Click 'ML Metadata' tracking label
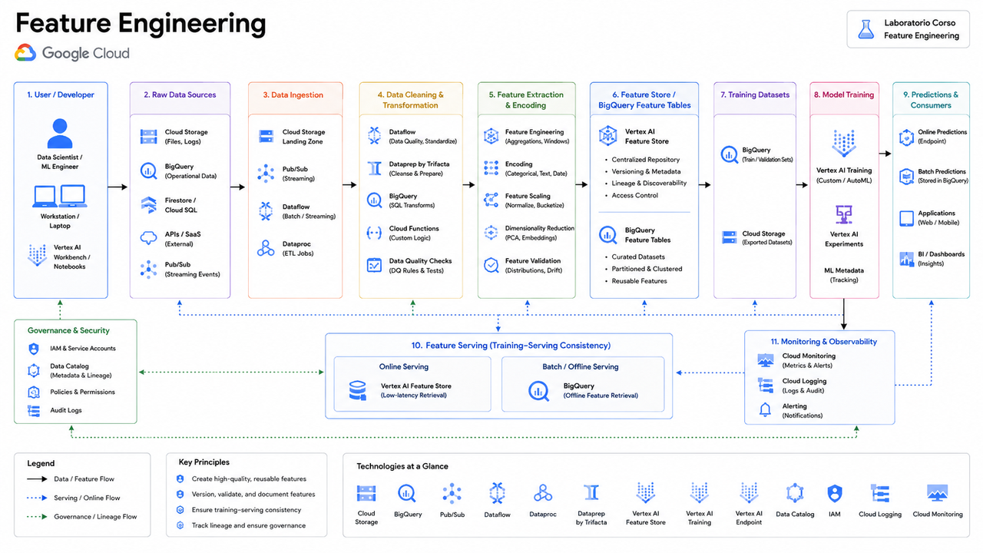This screenshot has height=553, width=983. pos(844,270)
